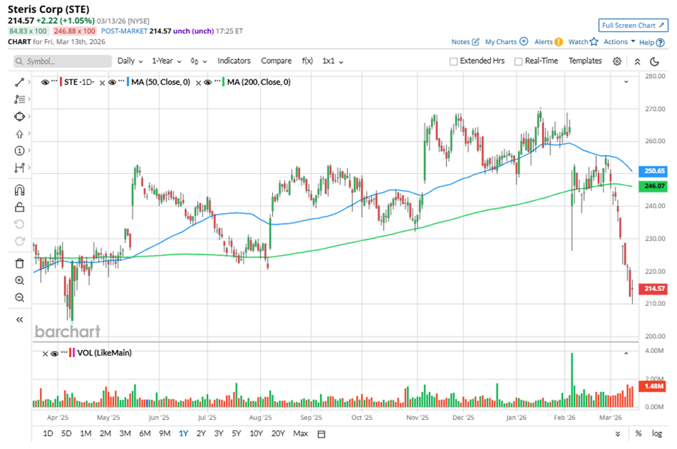
Task: Delete drawings with the trash icon
Action: 19,263
